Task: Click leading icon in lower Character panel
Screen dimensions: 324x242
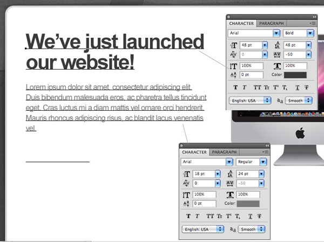Action: point(230,173)
